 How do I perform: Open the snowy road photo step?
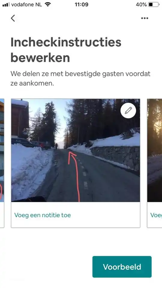[x=76, y=150]
